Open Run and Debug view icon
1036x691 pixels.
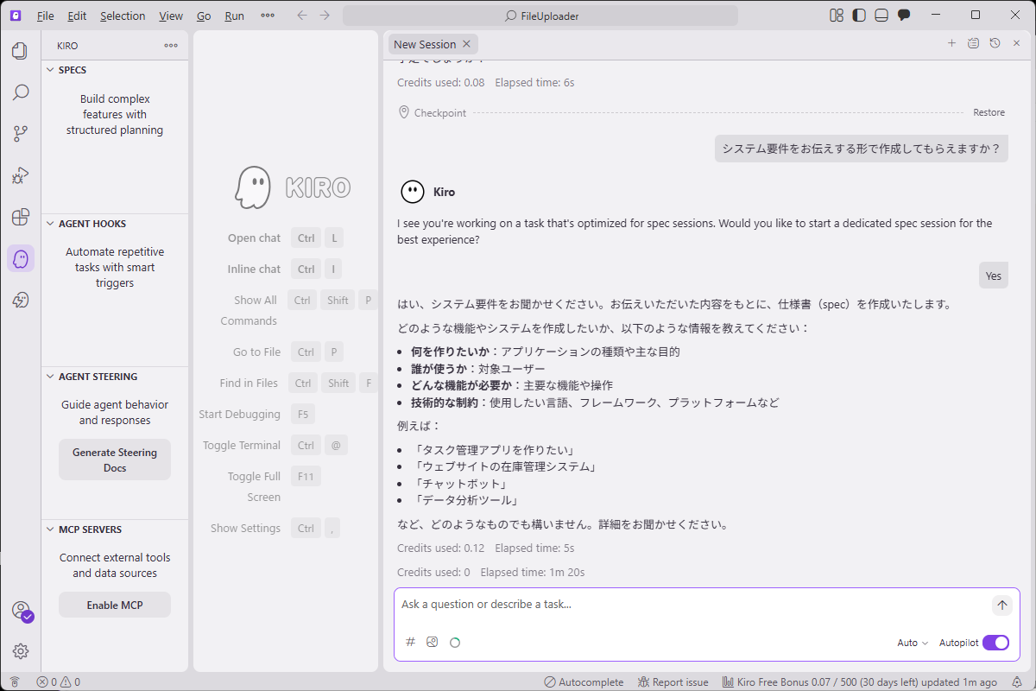click(x=20, y=175)
